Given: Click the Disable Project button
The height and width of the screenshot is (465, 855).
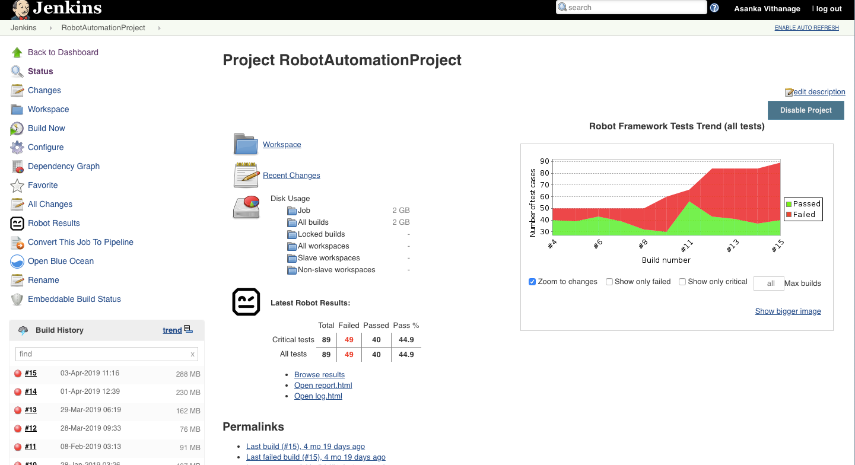Looking at the screenshot, I should (806, 110).
